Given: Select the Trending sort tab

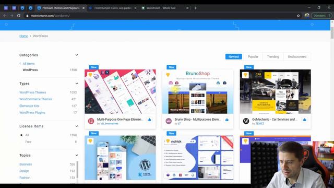Looking at the screenshot, I should pos(273,57).
